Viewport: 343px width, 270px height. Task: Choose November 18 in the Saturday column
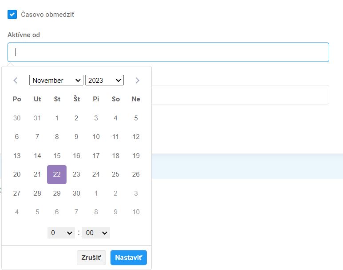[116, 156]
